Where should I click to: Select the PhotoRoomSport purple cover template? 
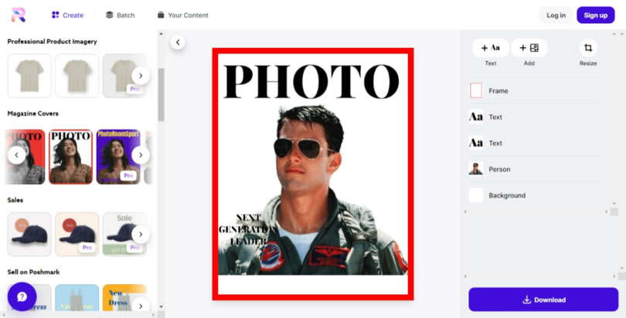[x=118, y=157]
